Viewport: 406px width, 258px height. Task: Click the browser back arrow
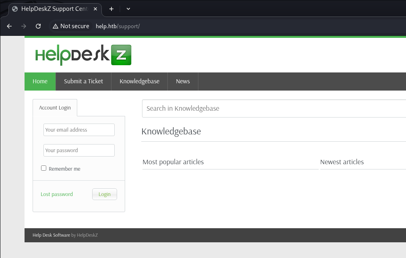pos(10,26)
